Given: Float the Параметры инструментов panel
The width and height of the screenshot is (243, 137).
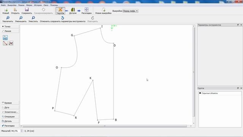Looking at the screenshot, I should 238,25.
